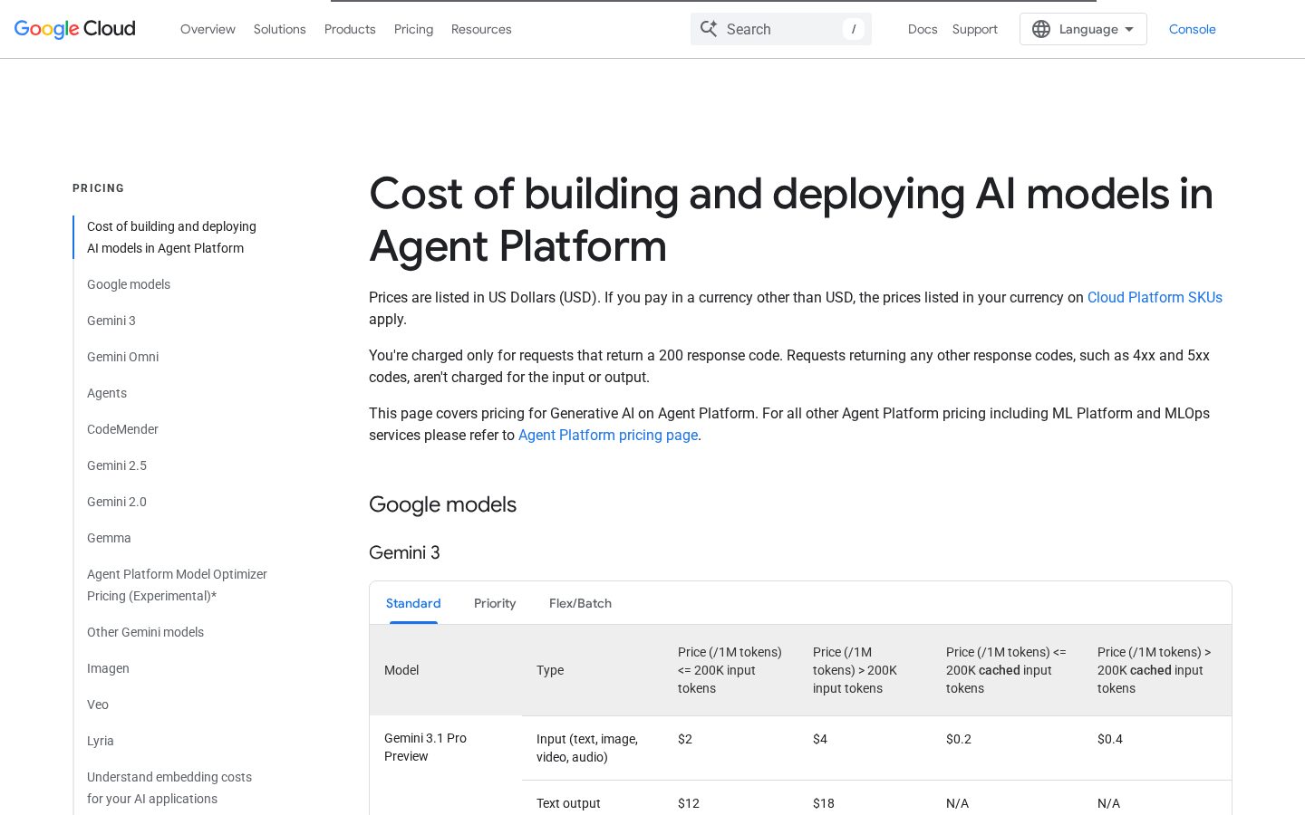Click the $4 input price cell

tap(820, 739)
